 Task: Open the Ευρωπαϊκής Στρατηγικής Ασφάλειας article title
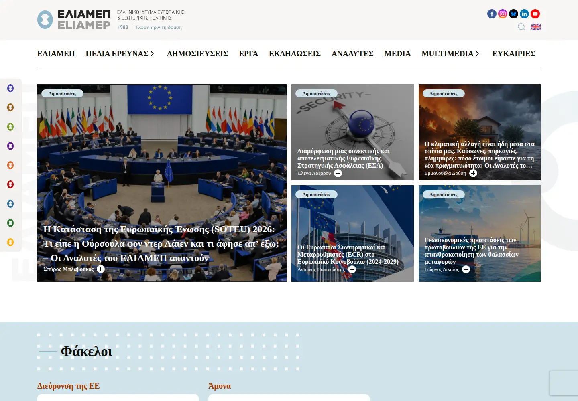[344, 158]
